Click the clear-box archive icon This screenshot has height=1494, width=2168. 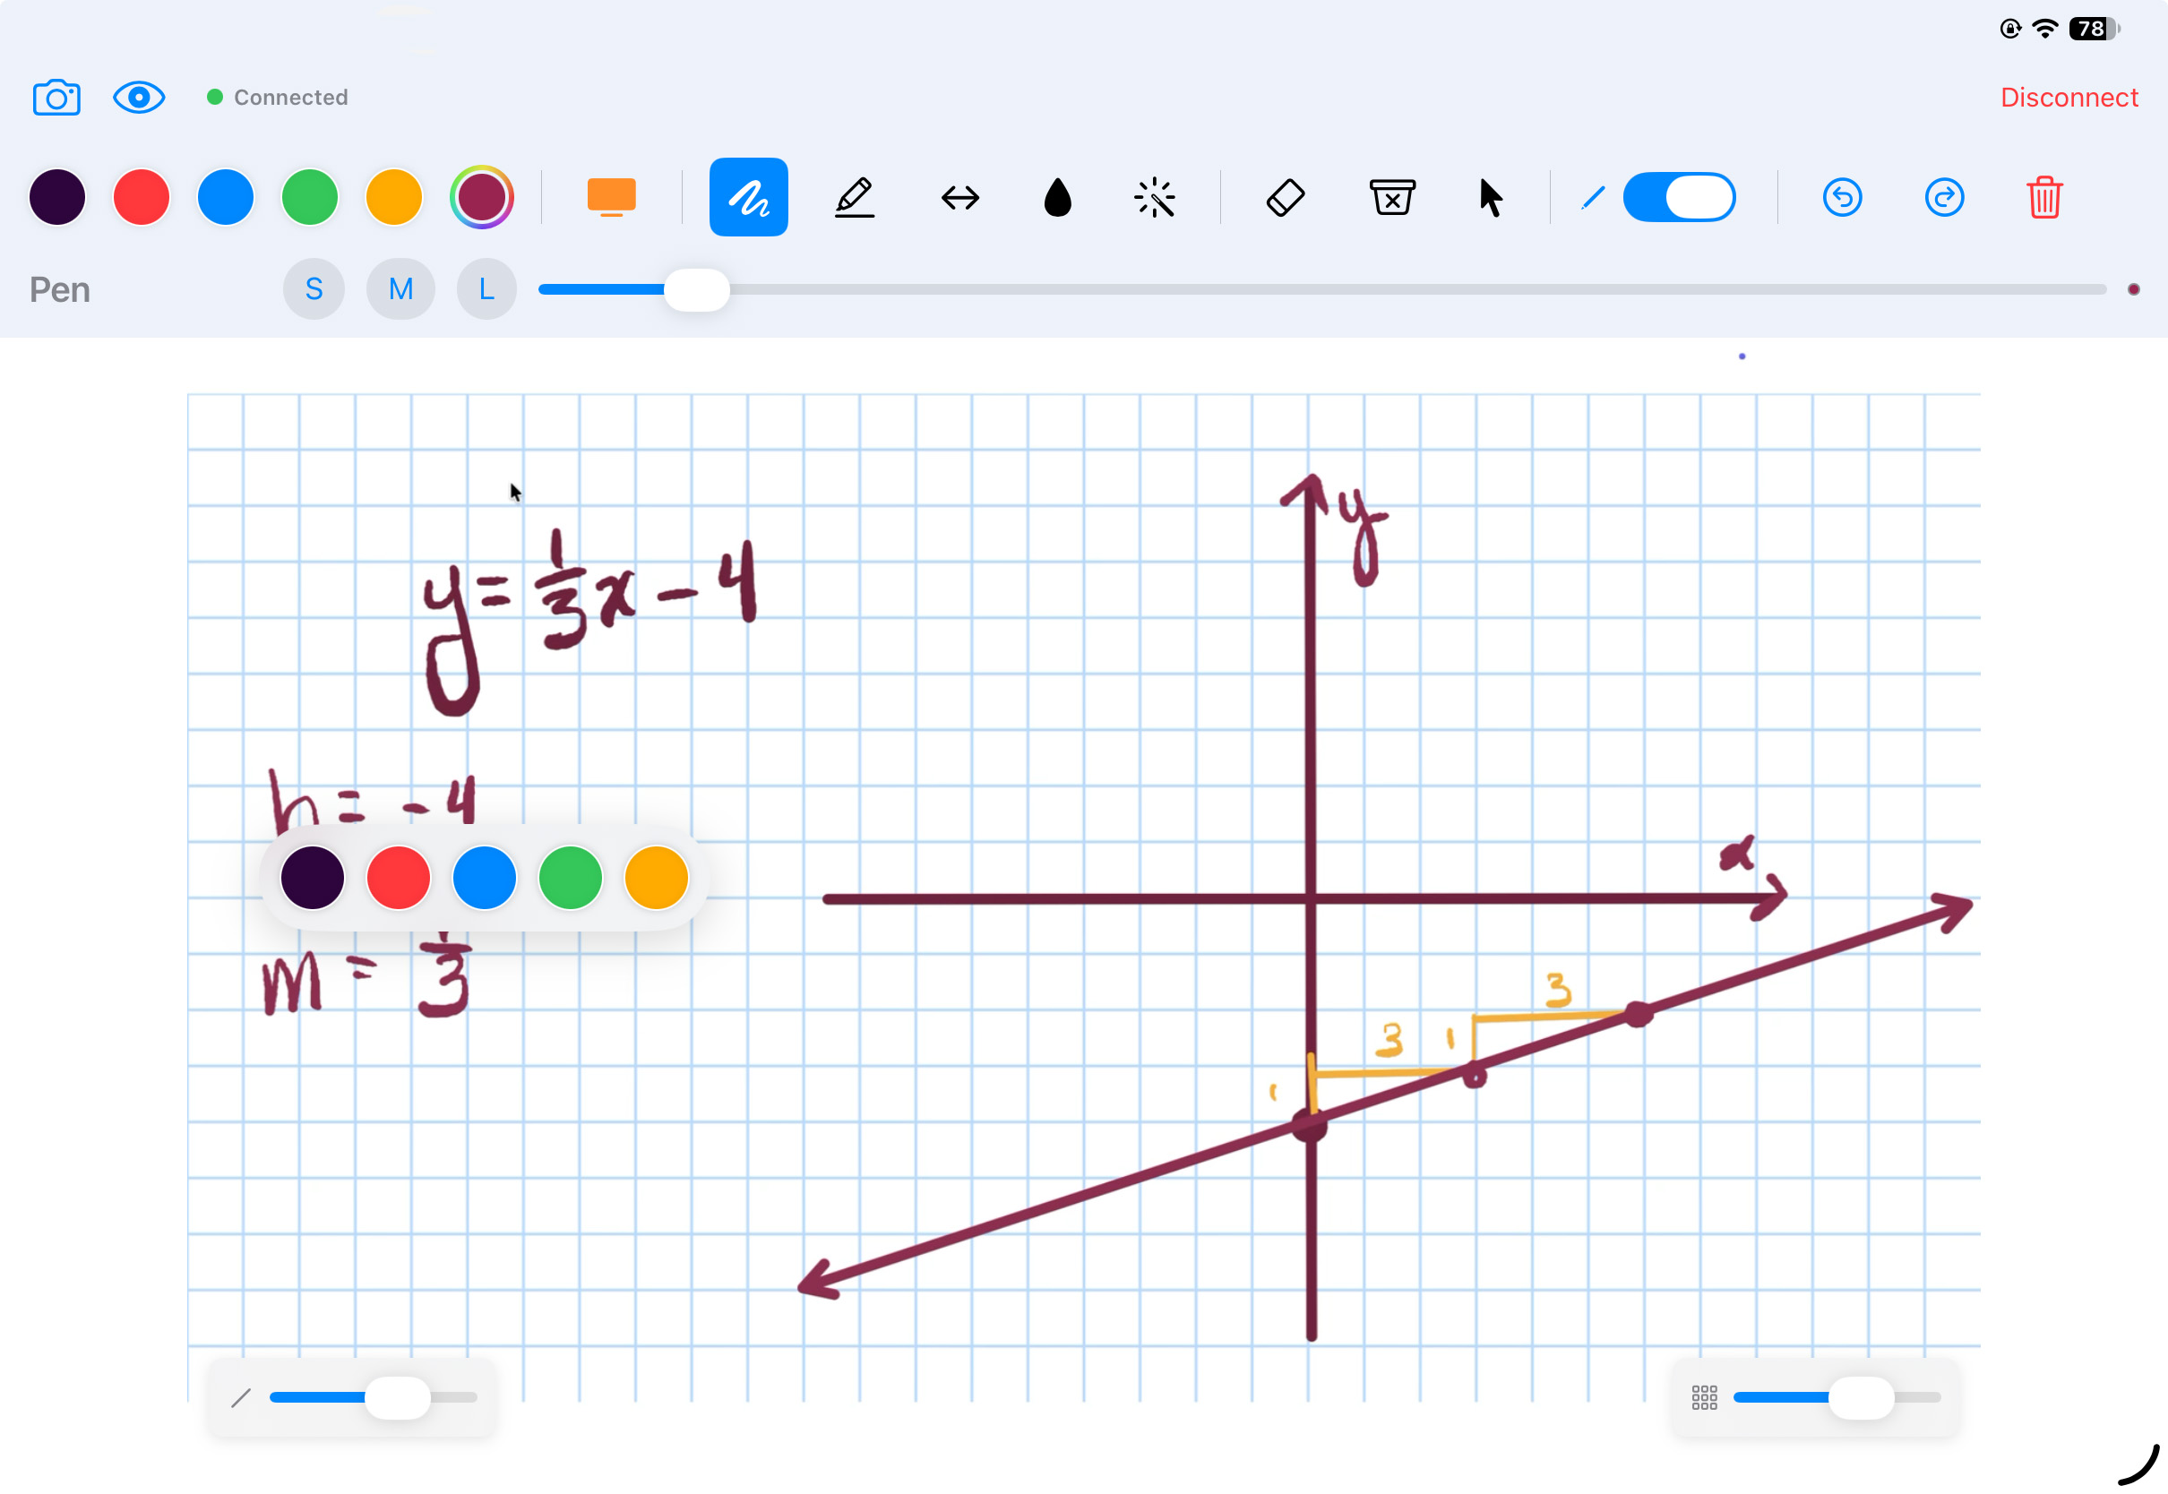pyautogui.click(x=1392, y=198)
